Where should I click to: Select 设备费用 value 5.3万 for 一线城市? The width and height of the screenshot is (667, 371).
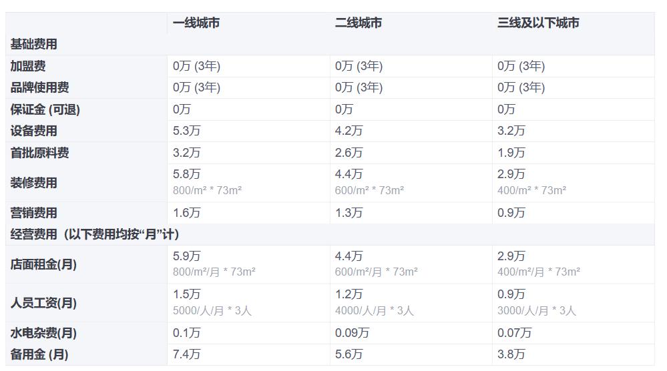186,131
